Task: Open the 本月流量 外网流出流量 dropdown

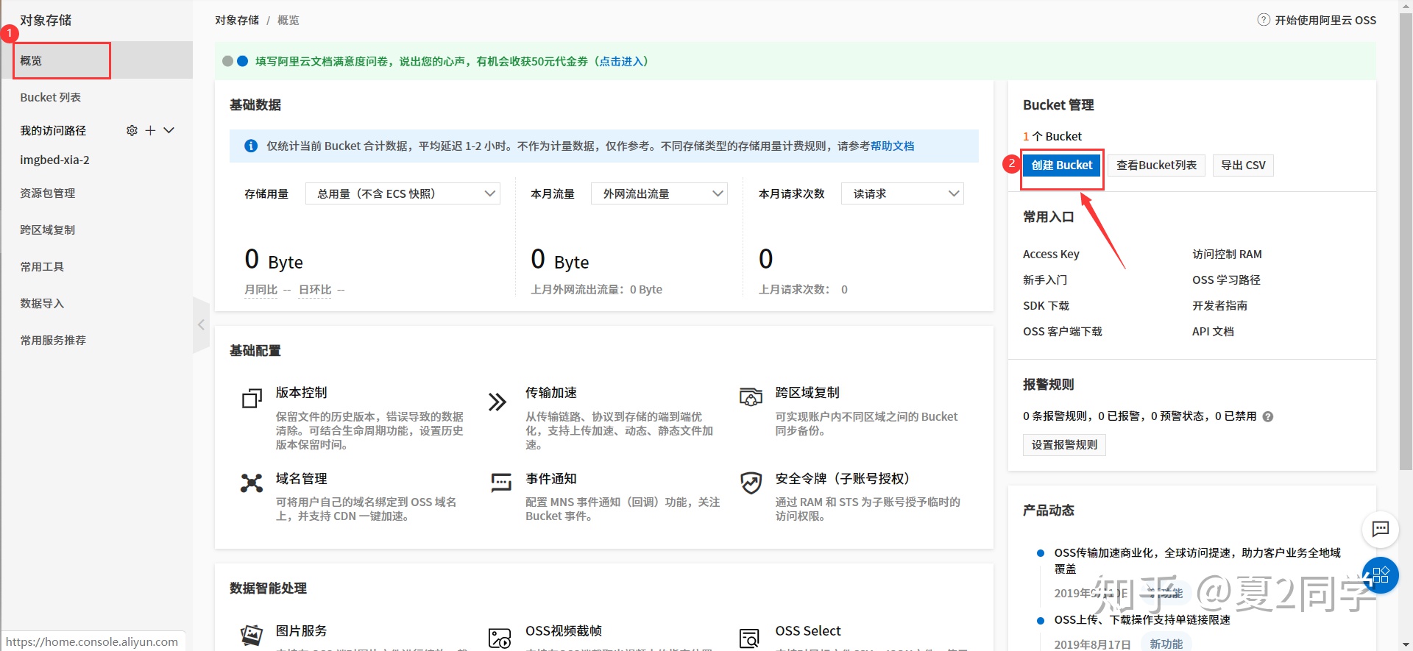Action: point(659,193)
